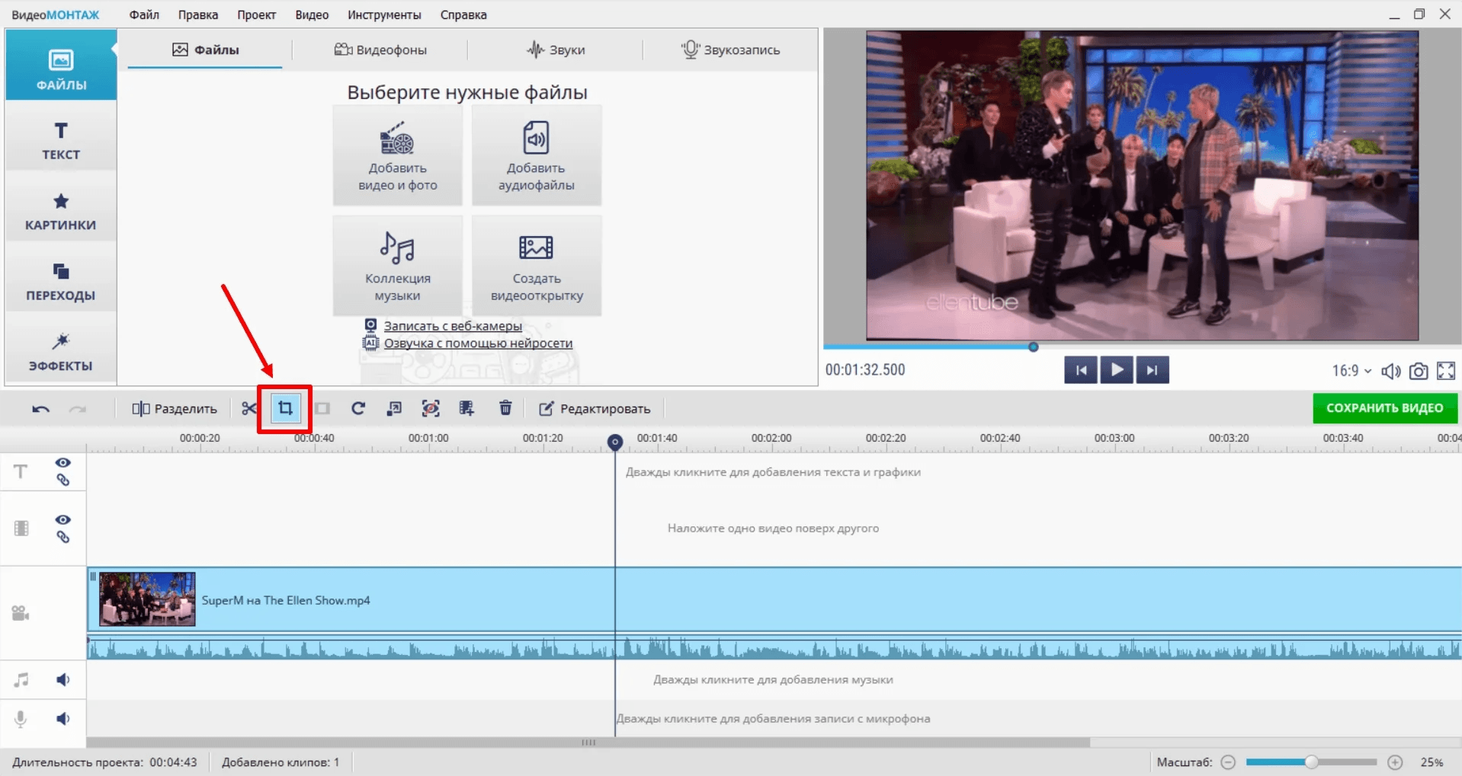This screenshot has width=1462, height=776.
Task: Open the Инструменты menu
Action: coord(384,14)
